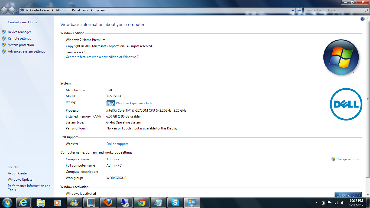Expand the address bar history dropdown
This screenshot has width=370, height=208.
click(293, 10)
